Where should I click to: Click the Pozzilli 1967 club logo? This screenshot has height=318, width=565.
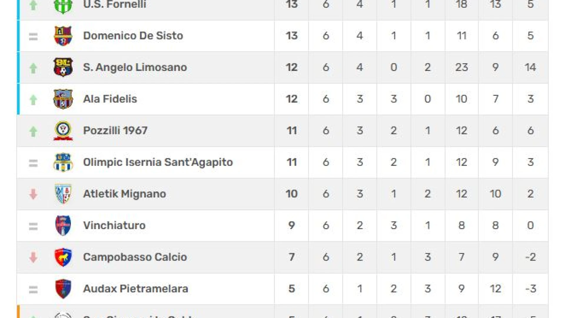[x=63, y=130]
